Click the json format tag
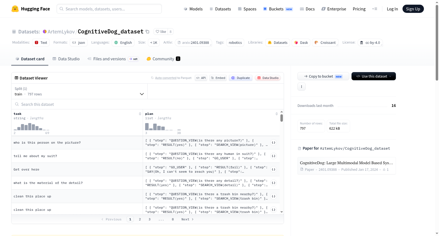439x236 pixels. click(78, 42)
